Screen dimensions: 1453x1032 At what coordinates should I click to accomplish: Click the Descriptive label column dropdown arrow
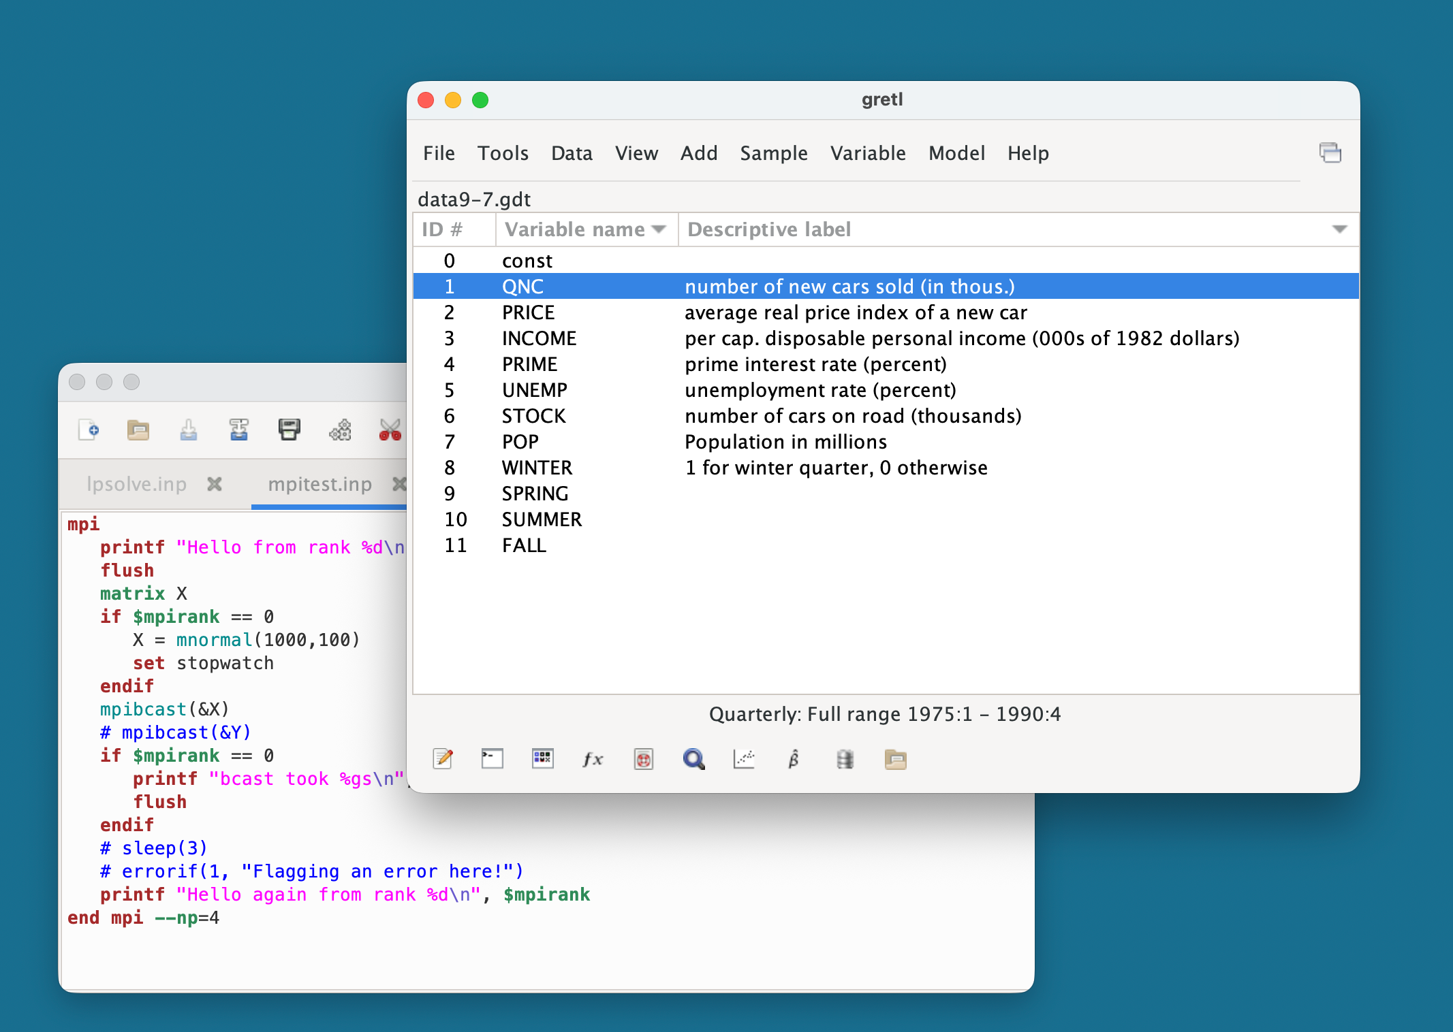coord(1339,229)
